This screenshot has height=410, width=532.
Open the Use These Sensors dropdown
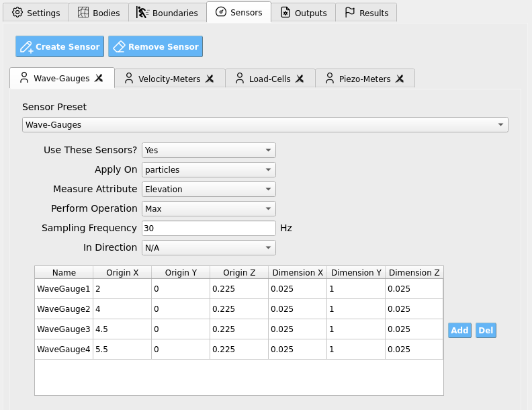[209, 150]
